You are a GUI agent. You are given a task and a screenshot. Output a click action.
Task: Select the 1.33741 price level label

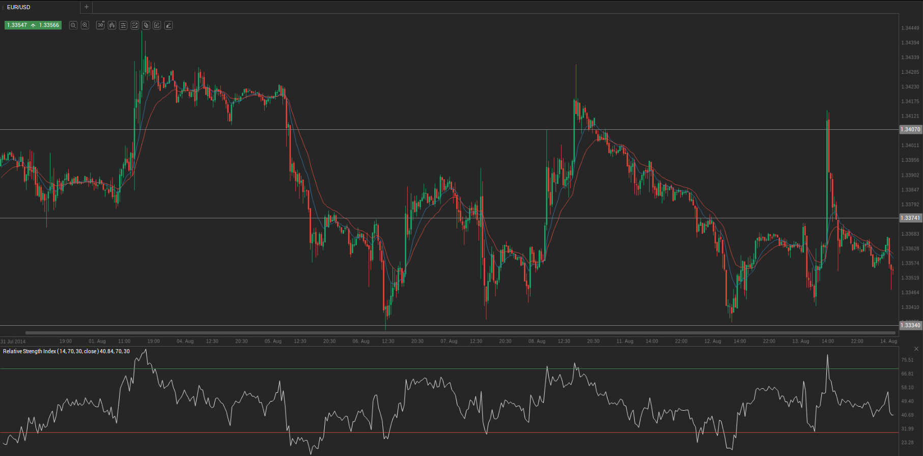tap(910, 218)
